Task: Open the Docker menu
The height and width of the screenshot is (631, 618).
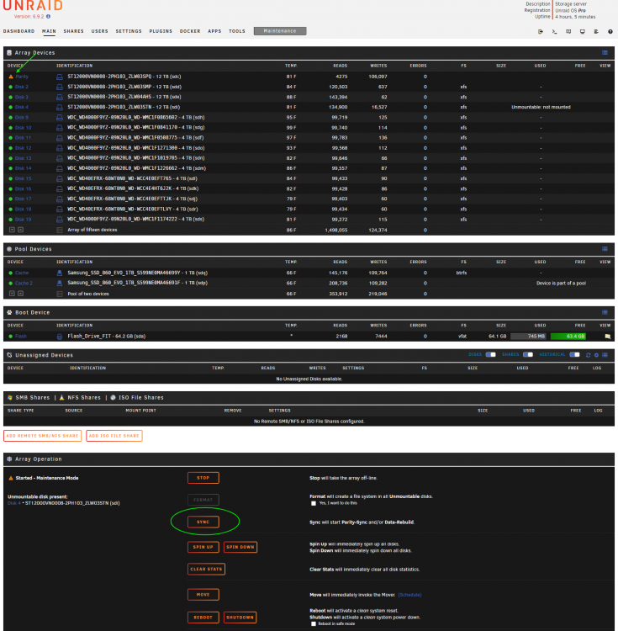Action: (190, 31)
